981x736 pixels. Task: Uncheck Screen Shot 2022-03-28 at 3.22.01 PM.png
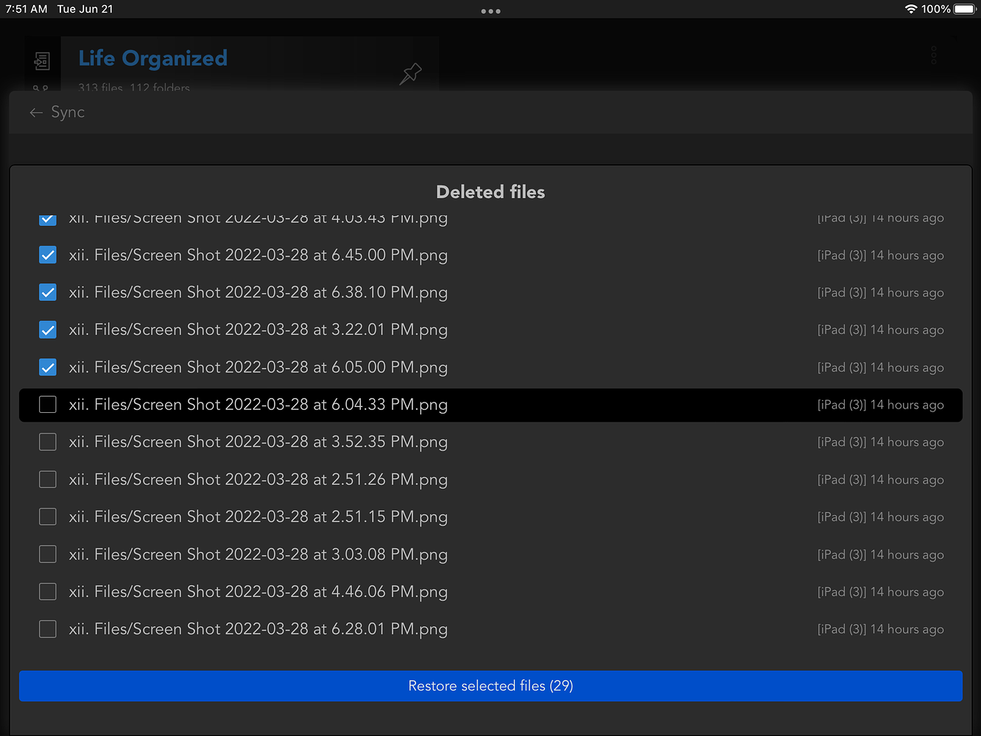pos(47,330)
